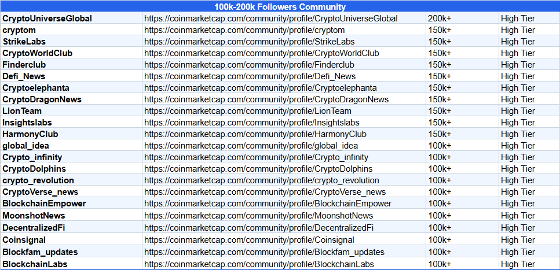
Task: Open the Crypto_infinity profile link
Action: tap(256, 157)
